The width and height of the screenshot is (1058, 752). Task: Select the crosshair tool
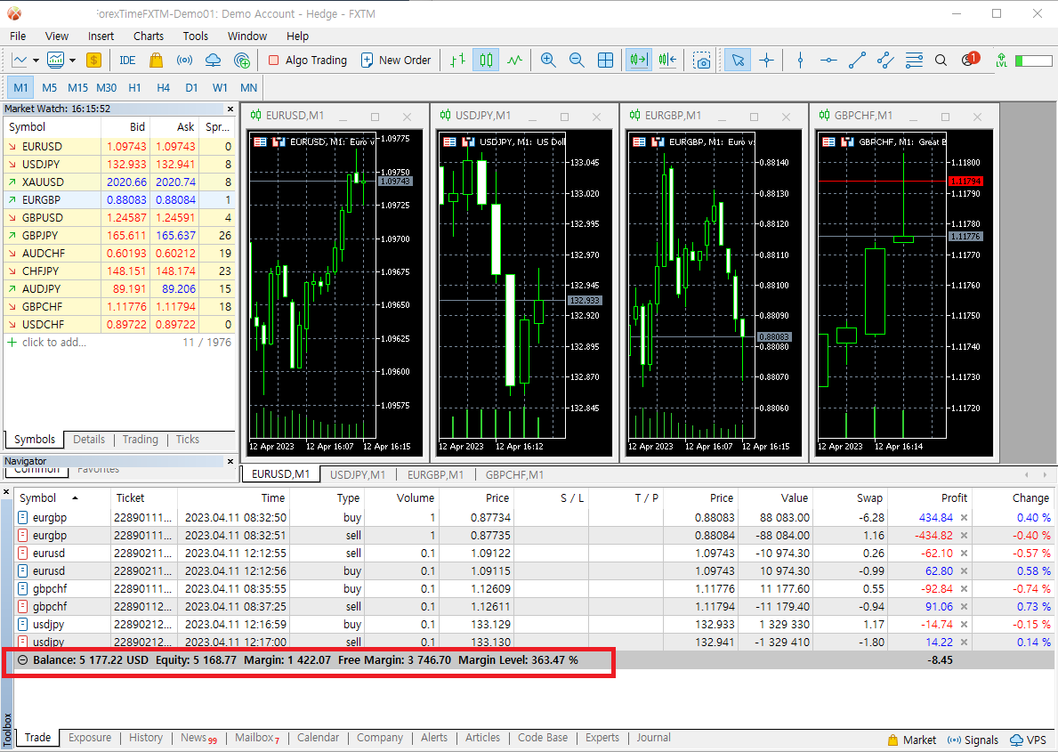click(766, 61)
